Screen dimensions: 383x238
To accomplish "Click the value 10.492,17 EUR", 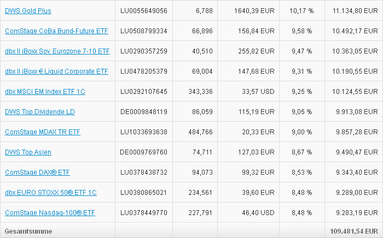I will [x=355, y=31].
